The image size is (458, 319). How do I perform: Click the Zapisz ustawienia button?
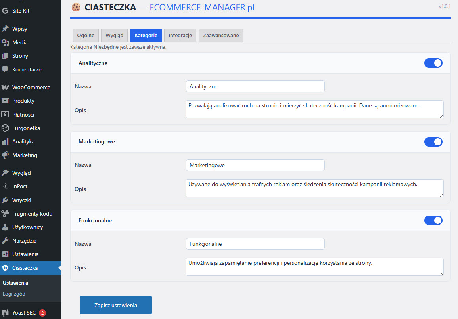[116, 305]
